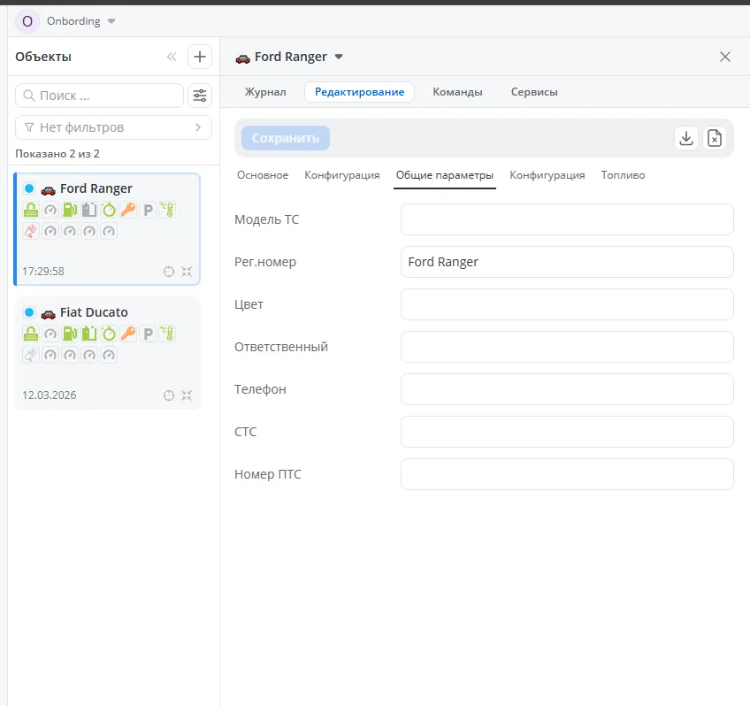Click the Модель ТС input field
The image size is (750, 706).
567,219
